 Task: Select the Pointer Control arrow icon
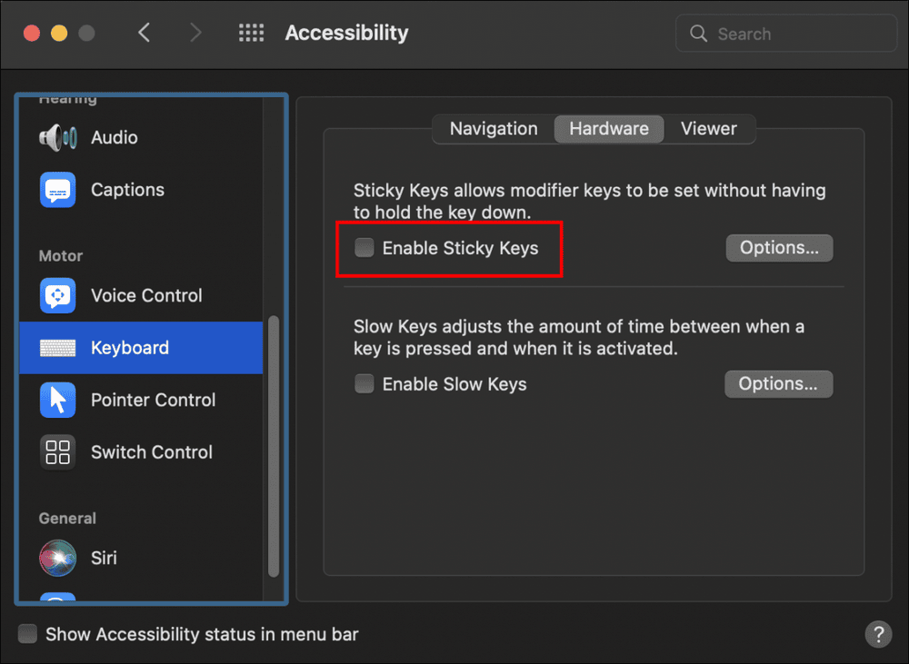[x=58, y=400]
